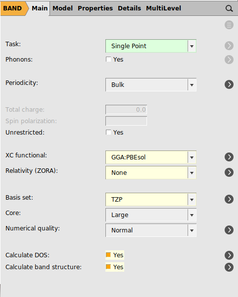This screenshot has height=297, width=238.
Task: Open the search magnifier icon
Action: click(x=229, y=8)
